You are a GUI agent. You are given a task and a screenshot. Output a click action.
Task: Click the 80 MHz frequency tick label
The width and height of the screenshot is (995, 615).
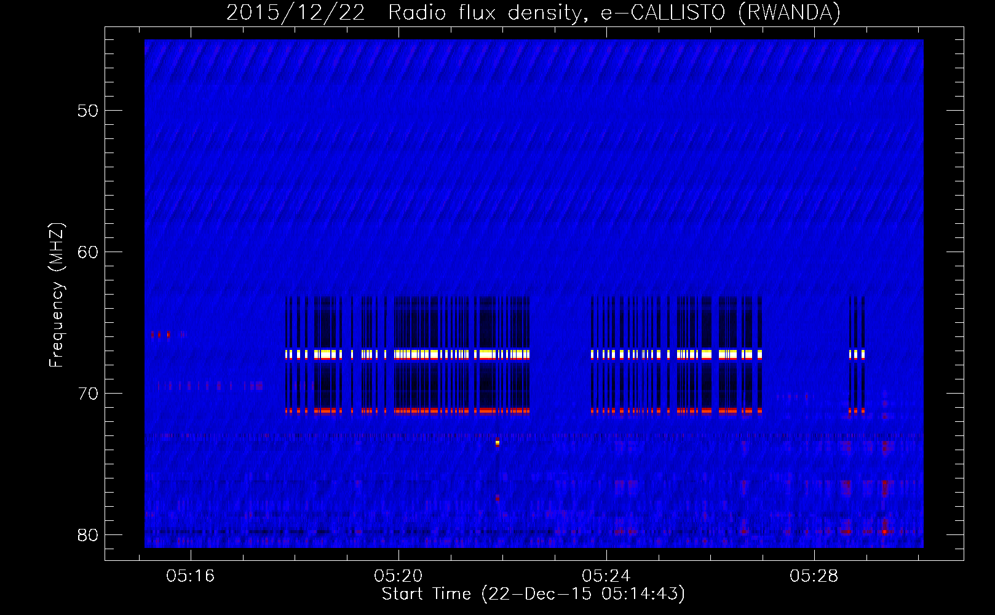coord(89,534)
